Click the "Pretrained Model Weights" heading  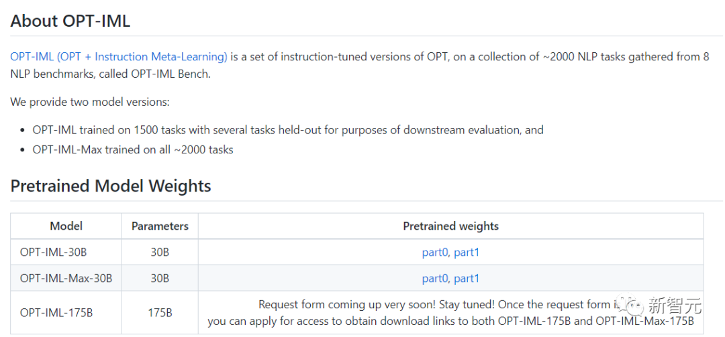(111, 186)
